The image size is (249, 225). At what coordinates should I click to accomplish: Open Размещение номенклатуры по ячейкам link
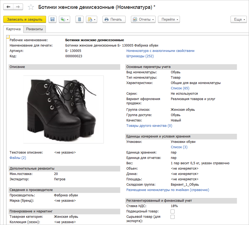pyautogui.click(x=168, y=190)
